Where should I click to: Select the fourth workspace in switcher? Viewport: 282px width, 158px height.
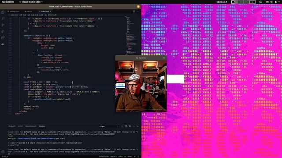click(252, 2)
